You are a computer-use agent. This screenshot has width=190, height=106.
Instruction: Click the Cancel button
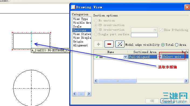[x=167, y=101]
